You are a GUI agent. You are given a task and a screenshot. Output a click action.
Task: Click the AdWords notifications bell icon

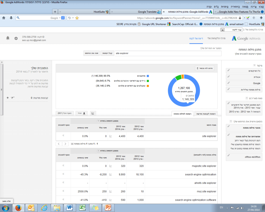(x=8, y=38)
